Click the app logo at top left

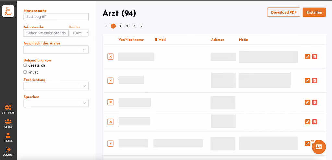8,11
